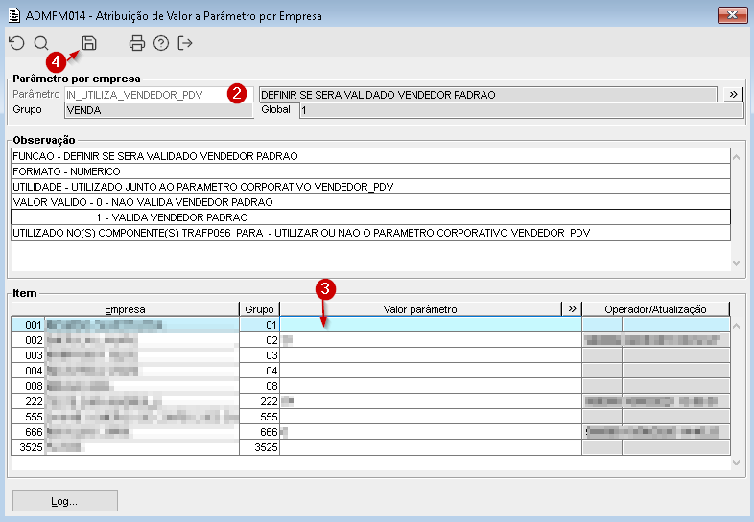Select empresa code 008 cell

[28, 386]
